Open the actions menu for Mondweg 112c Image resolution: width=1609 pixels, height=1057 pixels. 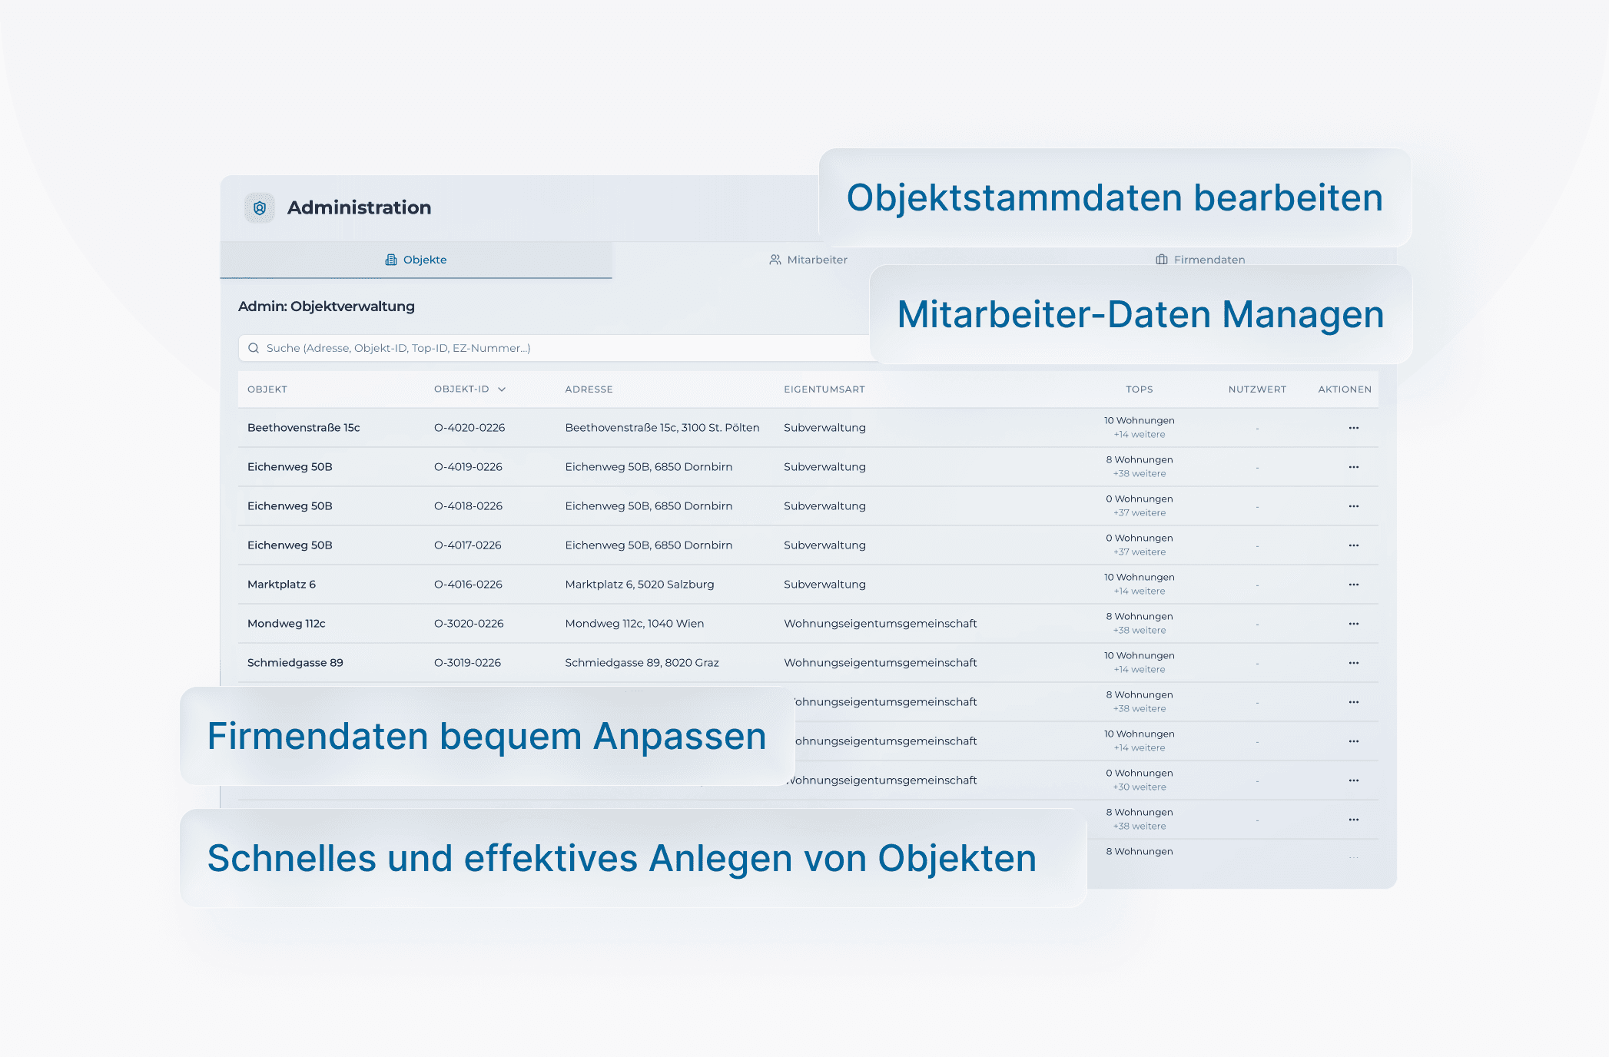(x=1353, y=623)
